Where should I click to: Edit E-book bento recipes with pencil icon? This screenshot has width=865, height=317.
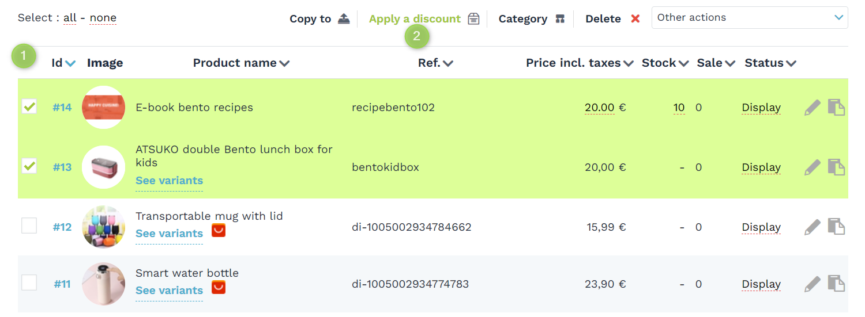click(x=812, y=108)
